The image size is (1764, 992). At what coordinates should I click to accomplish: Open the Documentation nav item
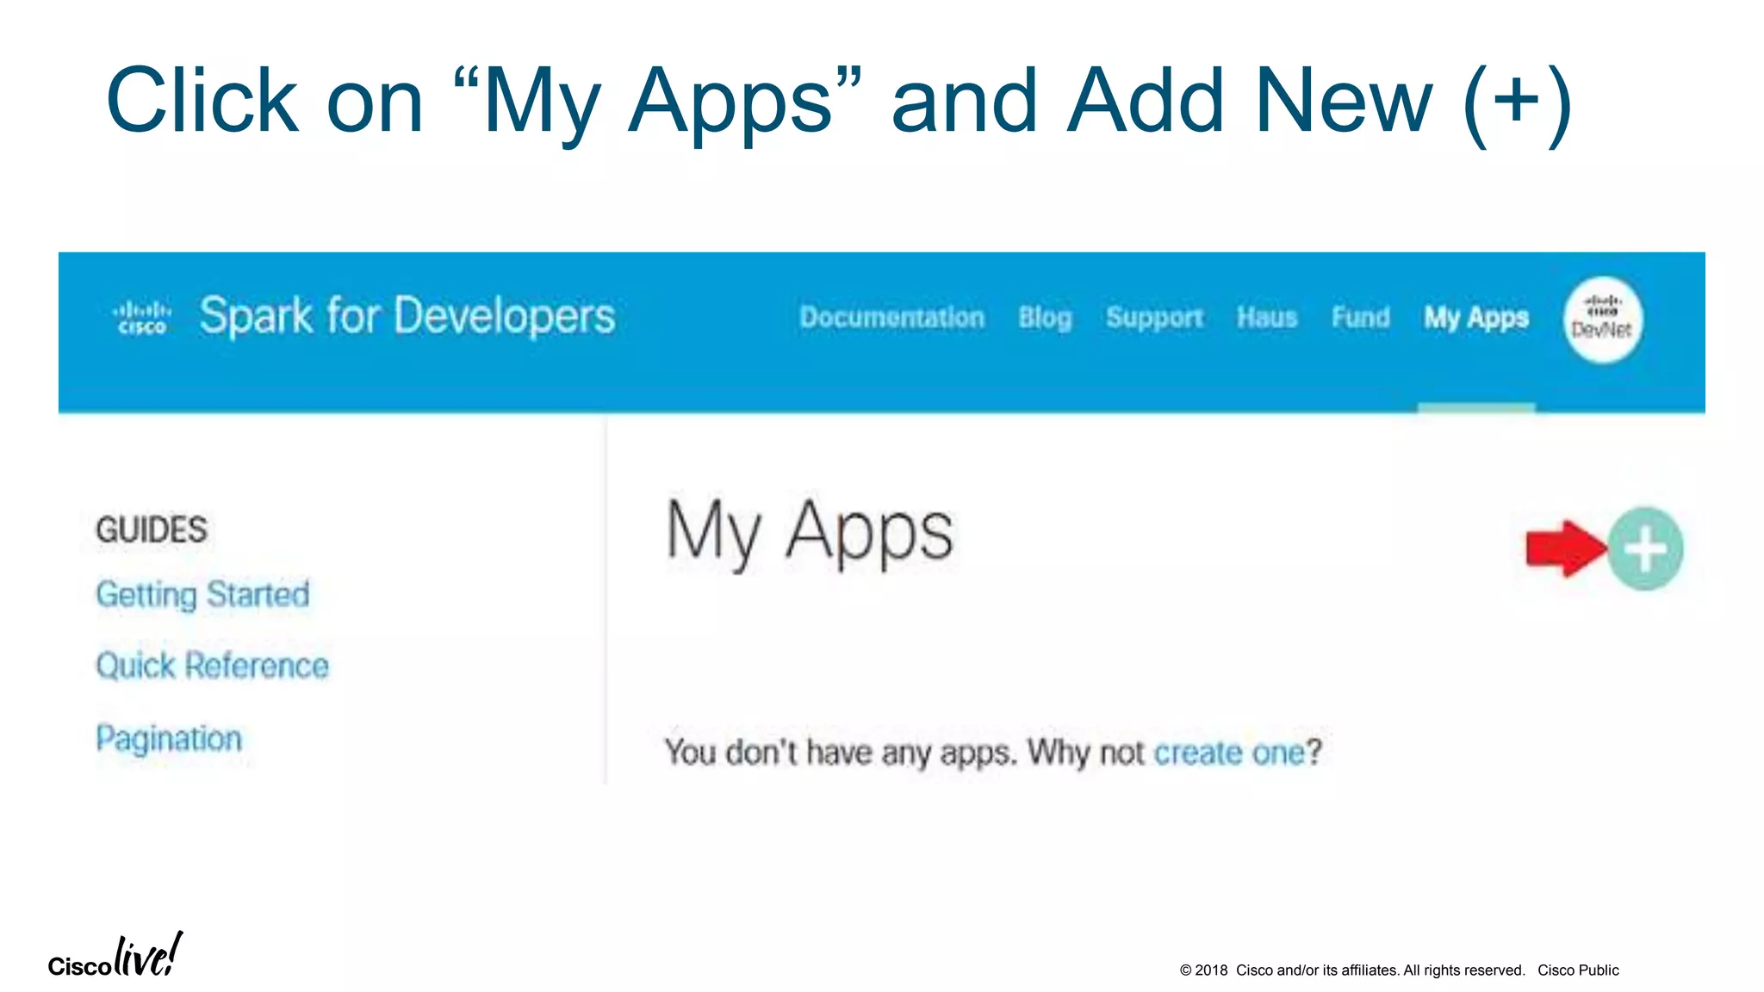coord(891,318)
